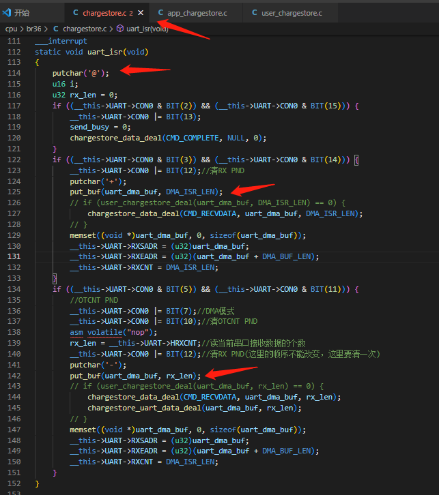Click put_buf with DMA_ISR_LEN on line 125
The height and width of the screenshot is (495, 439).
146,192
